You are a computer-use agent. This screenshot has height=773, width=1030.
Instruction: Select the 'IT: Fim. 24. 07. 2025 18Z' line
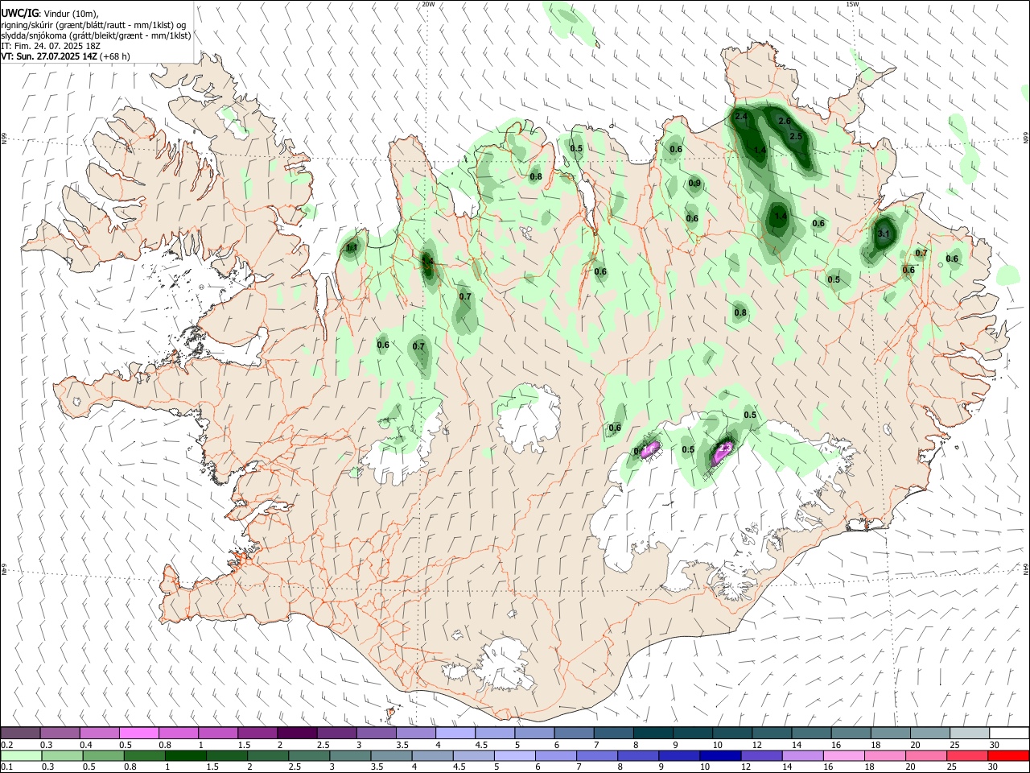click(51, 46)
